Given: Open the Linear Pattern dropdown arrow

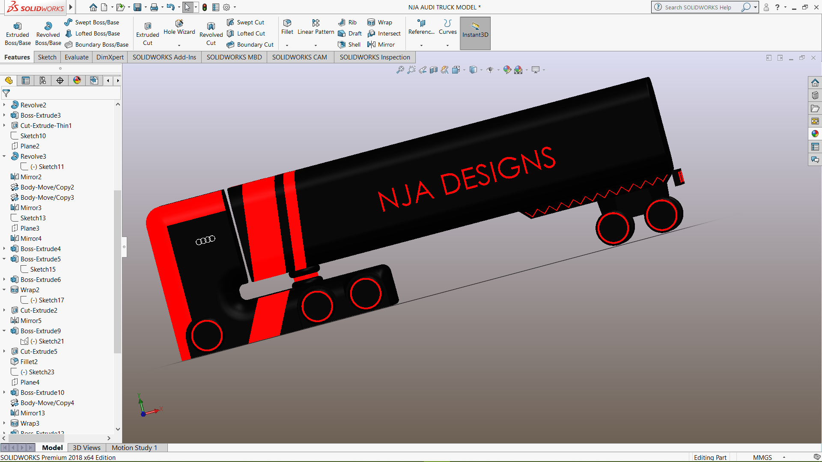Looking at the screenshot, I should [316, 45].
